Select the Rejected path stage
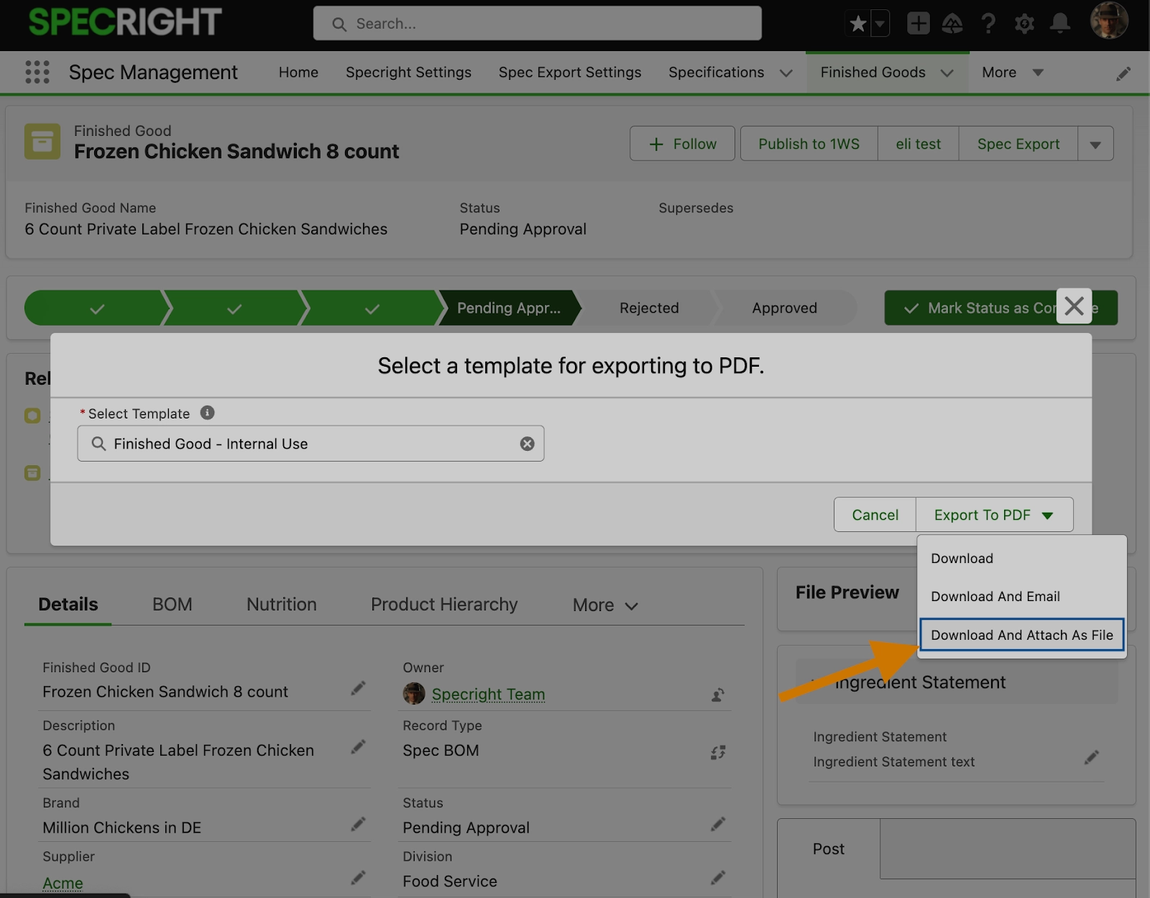 point(649,308)
